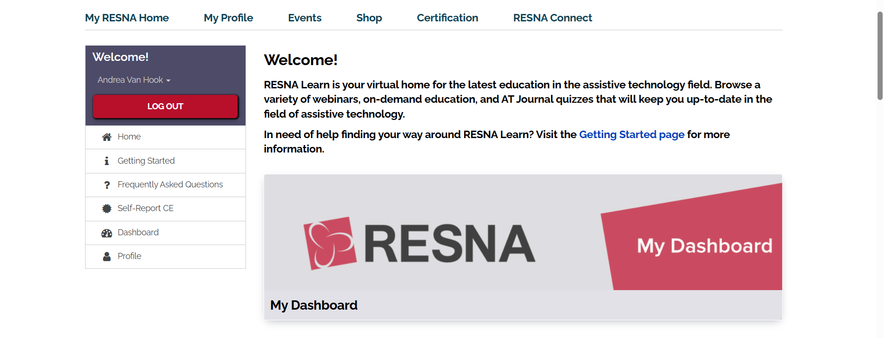Go to the Events menu item

tap(305, 18)
